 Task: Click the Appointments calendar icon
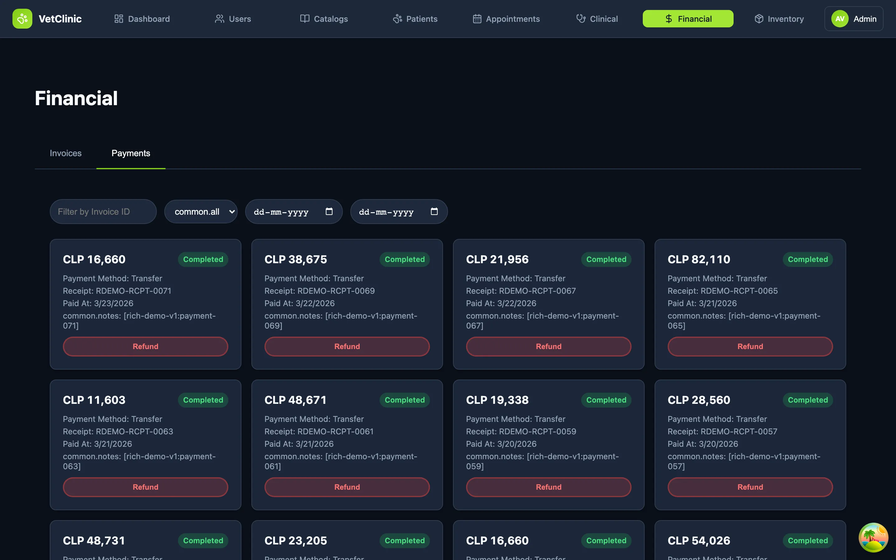click(477, 19)
